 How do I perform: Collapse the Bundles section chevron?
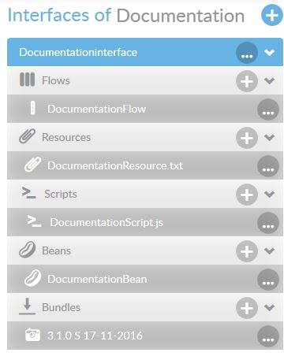pos(270,307)
